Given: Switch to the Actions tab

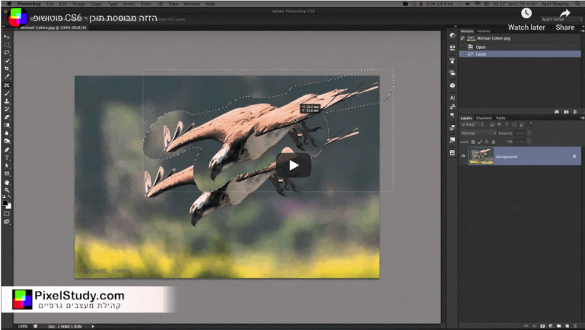Looking at the screenshot, I should tap(484, 31).
